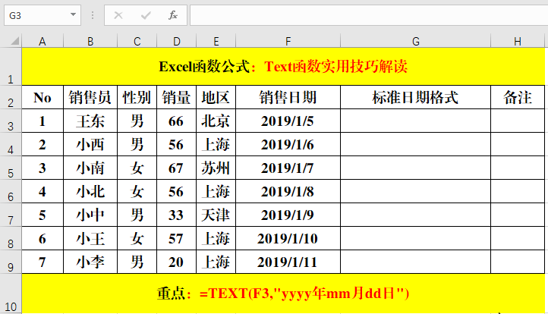Click into the formula bar input

(369, 15)
